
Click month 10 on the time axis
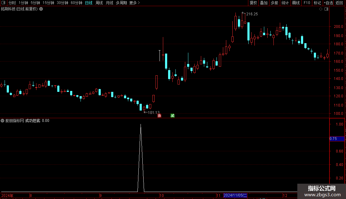pos(162,195)
